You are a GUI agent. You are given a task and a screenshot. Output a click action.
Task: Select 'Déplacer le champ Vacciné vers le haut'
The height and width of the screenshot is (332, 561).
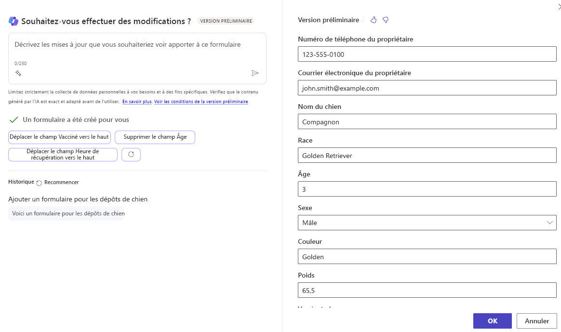[60, 137]
